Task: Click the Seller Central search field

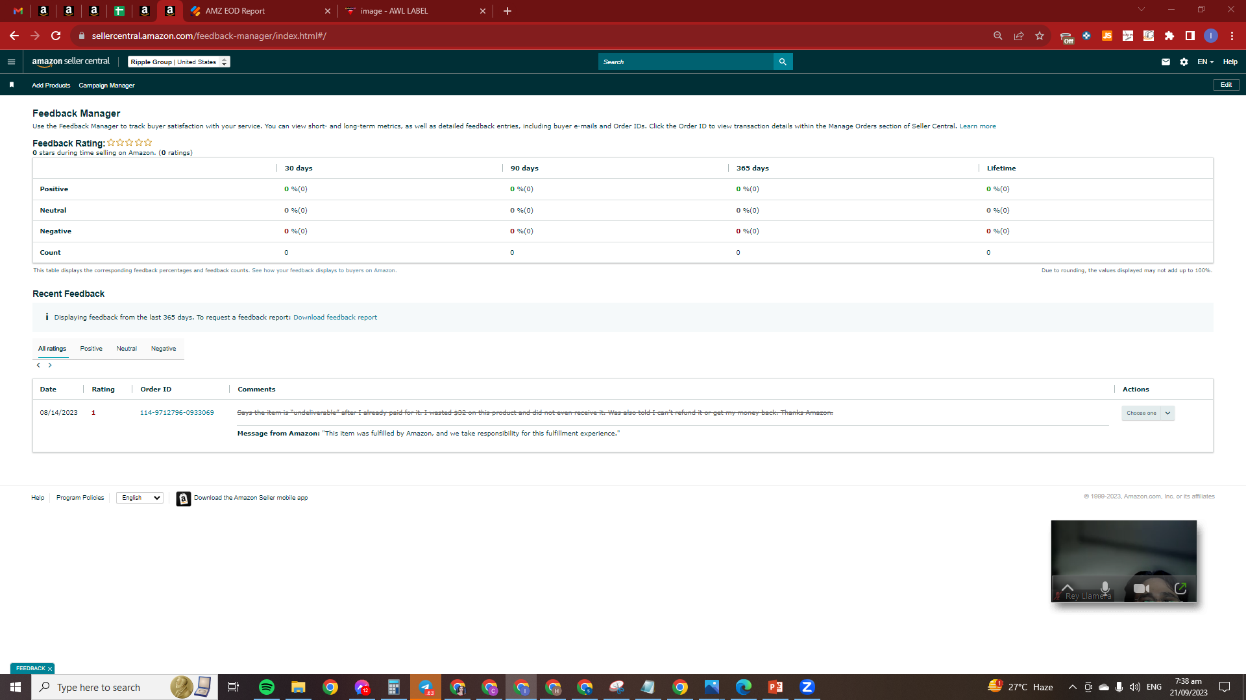Action: pos(686,62)
